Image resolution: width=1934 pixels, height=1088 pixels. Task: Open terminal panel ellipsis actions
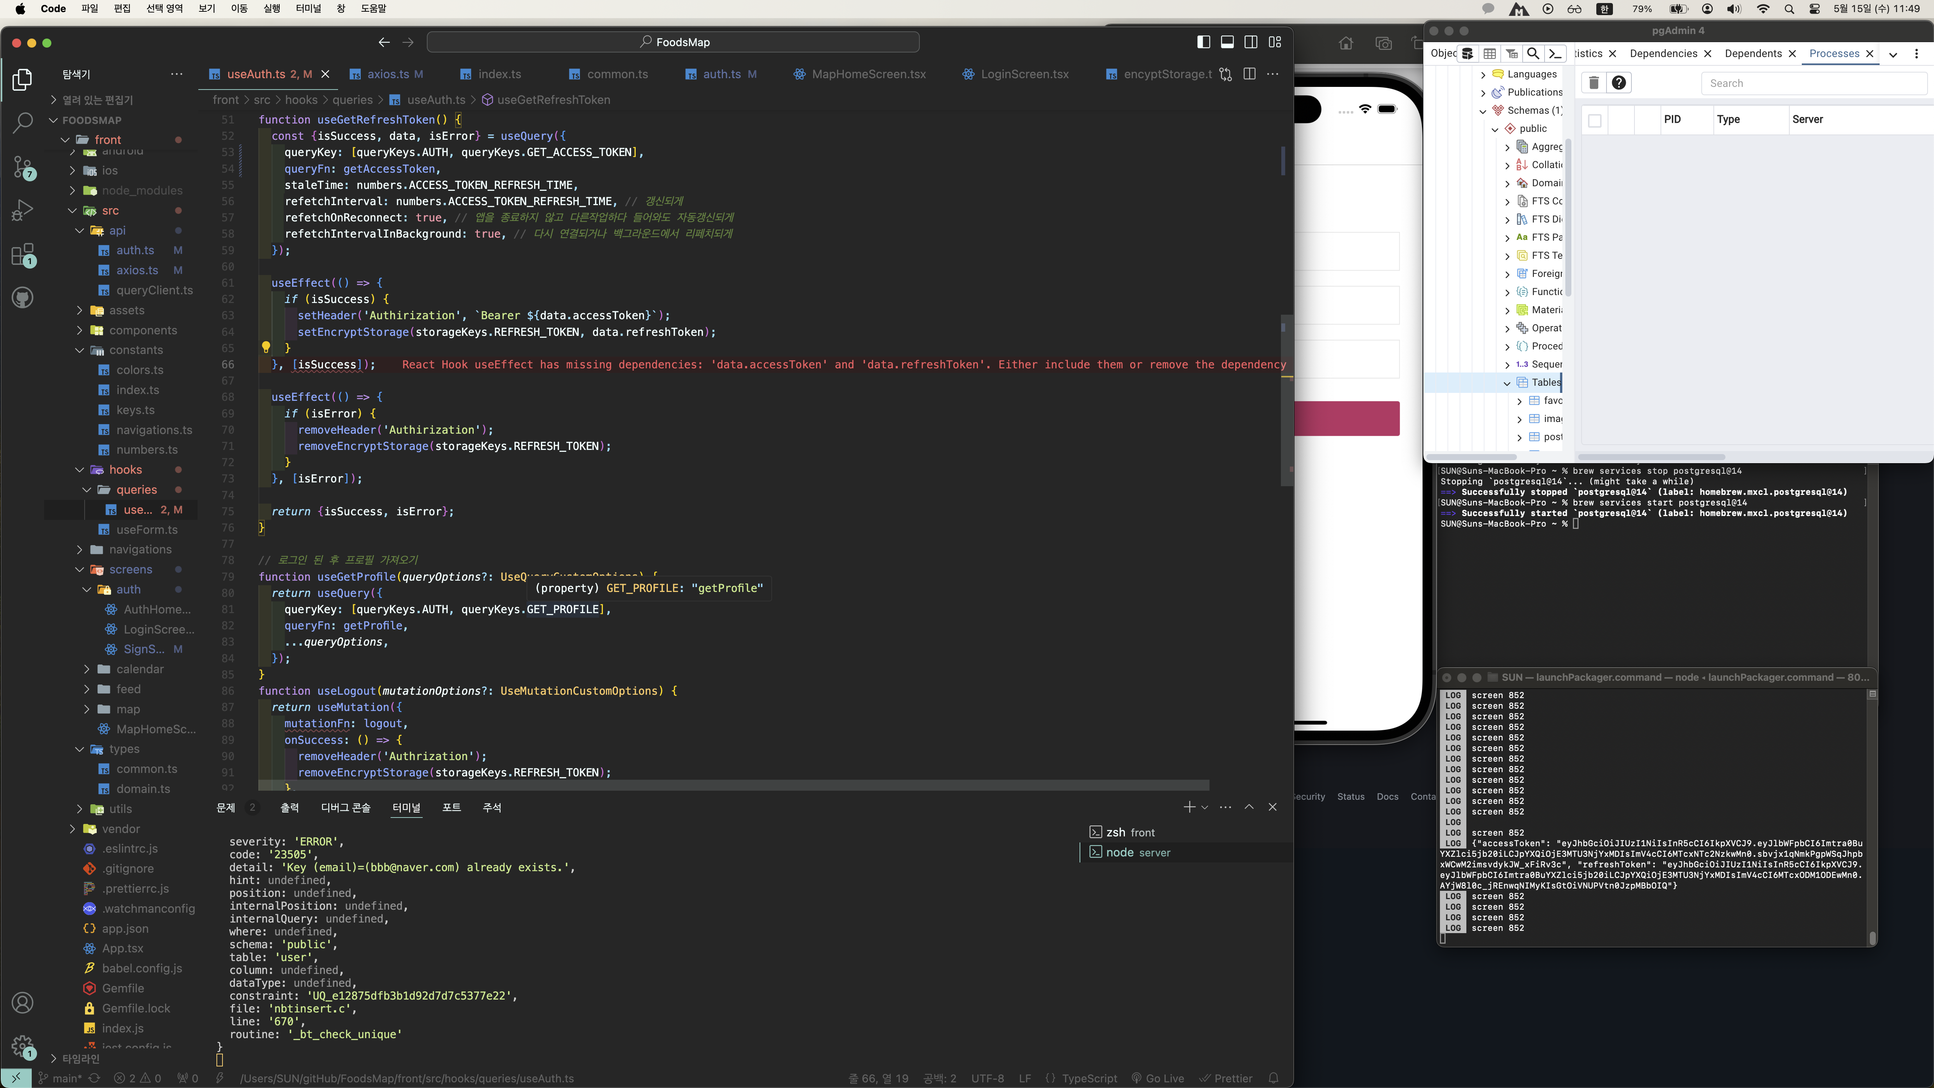point(1226,807)
